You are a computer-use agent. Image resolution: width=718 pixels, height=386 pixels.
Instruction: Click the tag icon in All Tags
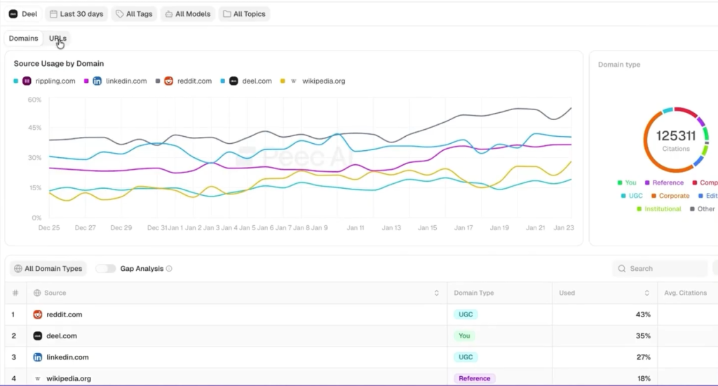tap(119, 14)
